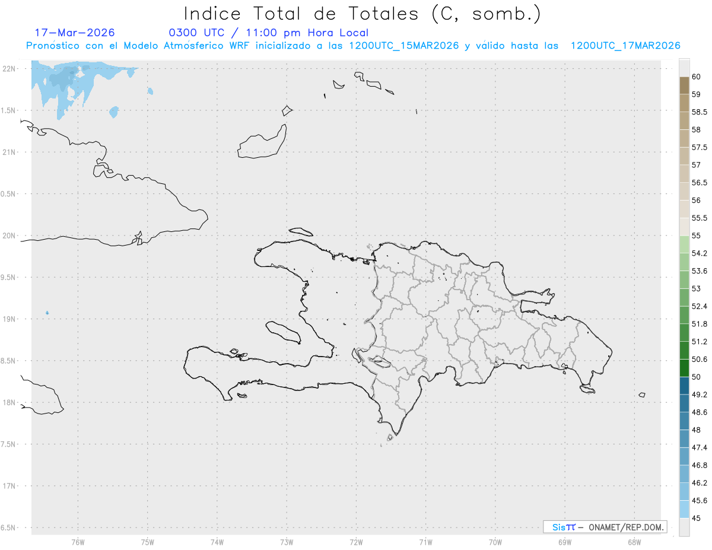
Task: Click the colorbar value "57"
Action: click(696, 165)
